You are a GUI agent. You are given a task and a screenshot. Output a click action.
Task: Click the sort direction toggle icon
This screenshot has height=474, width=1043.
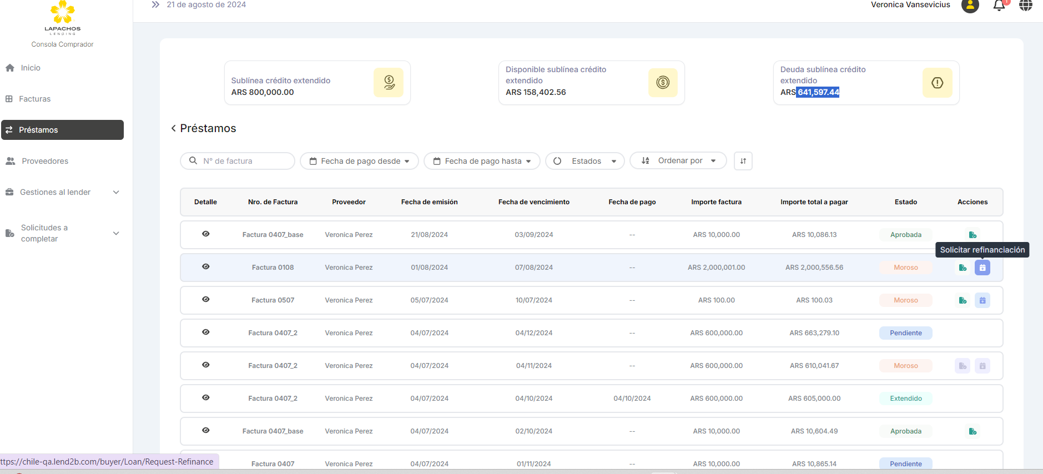point(743,161)
